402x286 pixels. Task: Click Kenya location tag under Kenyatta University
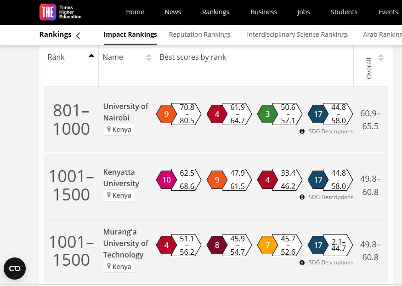119,195
